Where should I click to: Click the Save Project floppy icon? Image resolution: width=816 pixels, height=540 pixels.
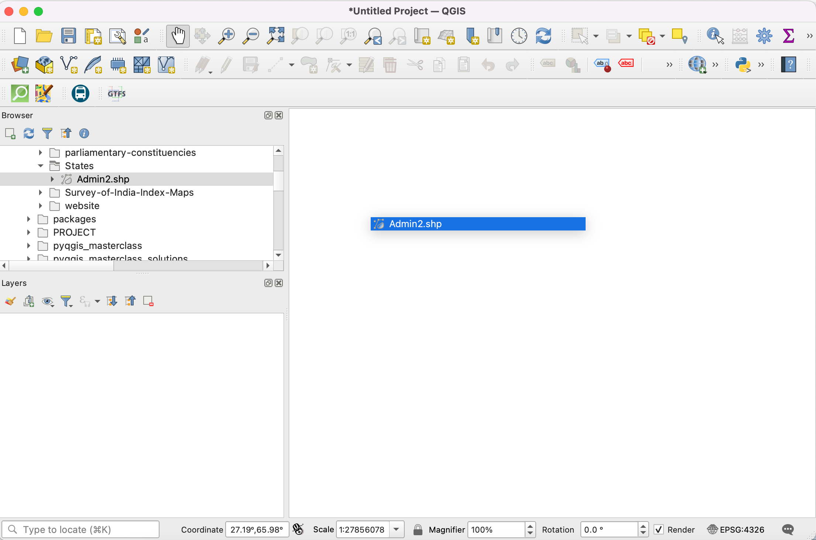click(x=68, y=36)
